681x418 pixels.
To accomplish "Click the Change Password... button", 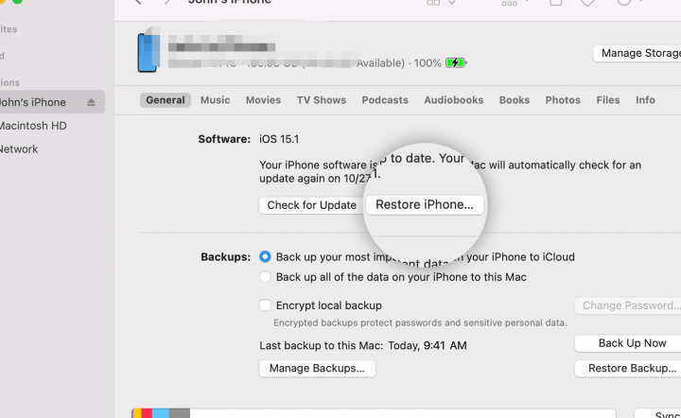I will 628,305.
